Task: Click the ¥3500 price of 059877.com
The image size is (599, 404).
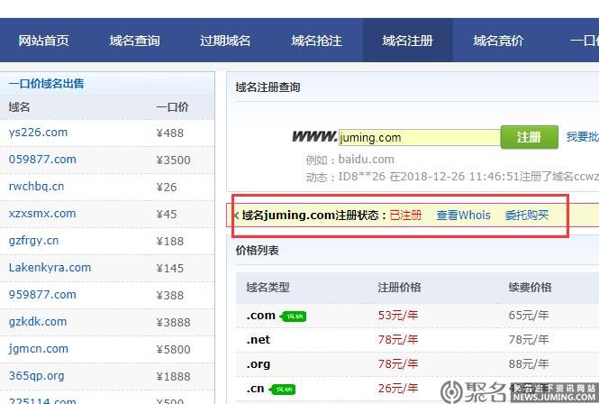Action: 173,160
